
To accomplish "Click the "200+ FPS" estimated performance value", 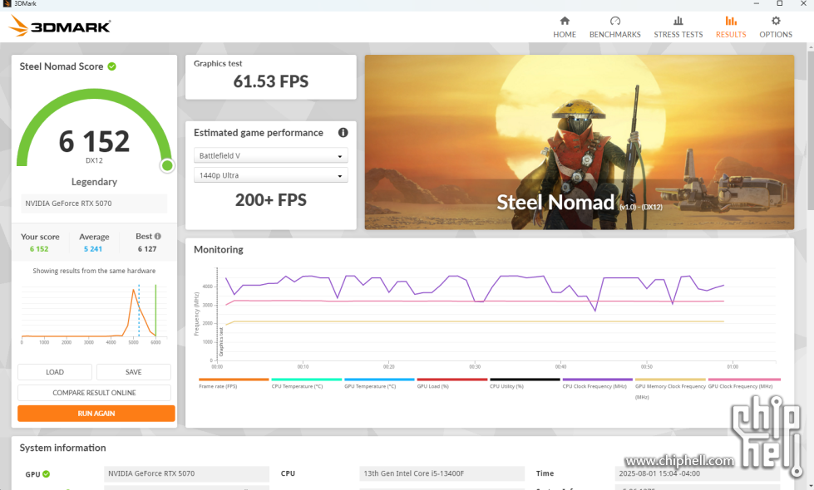I will [270, 200].
